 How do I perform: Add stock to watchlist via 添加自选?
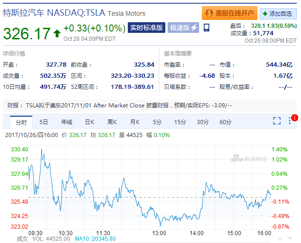[x=278, y=13]
